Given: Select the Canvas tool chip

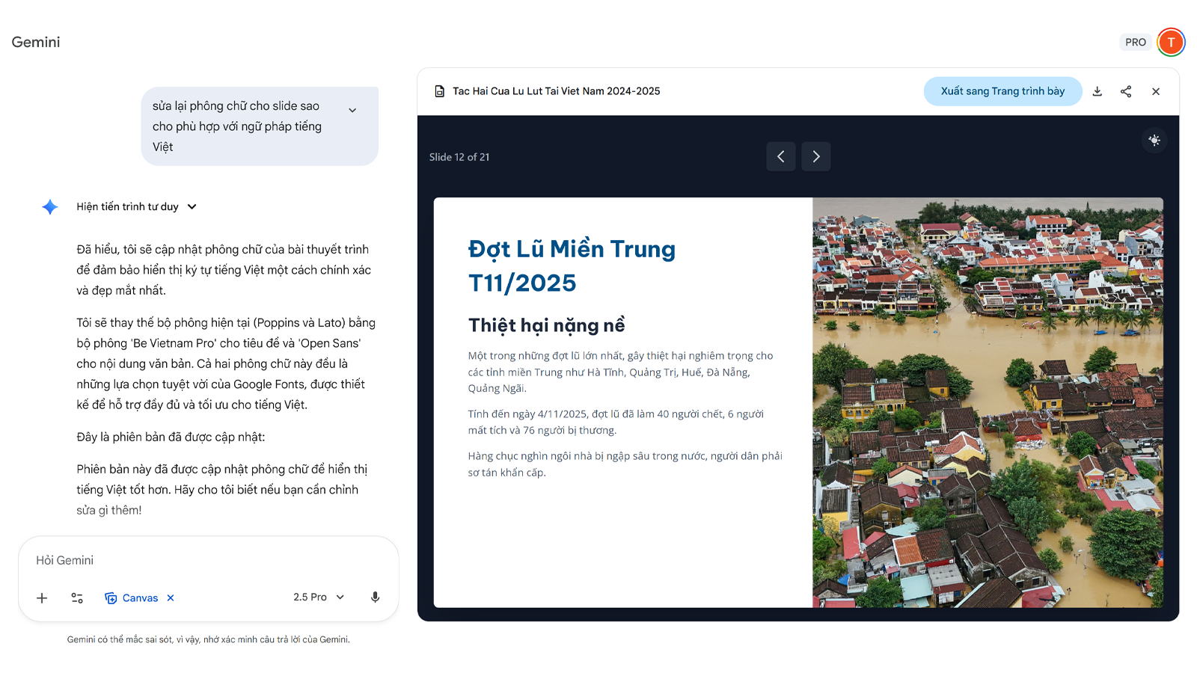Looking at the screenshot, I should (132, 597).
